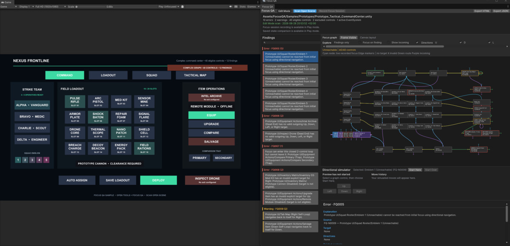Select the NANO PATCH slot
The height and width of the screenshot is (246, 510).
tap(121, 134)
